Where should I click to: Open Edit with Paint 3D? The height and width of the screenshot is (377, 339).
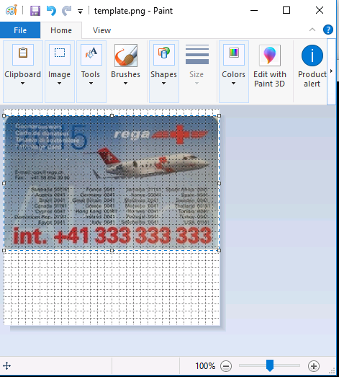(270, 66)
